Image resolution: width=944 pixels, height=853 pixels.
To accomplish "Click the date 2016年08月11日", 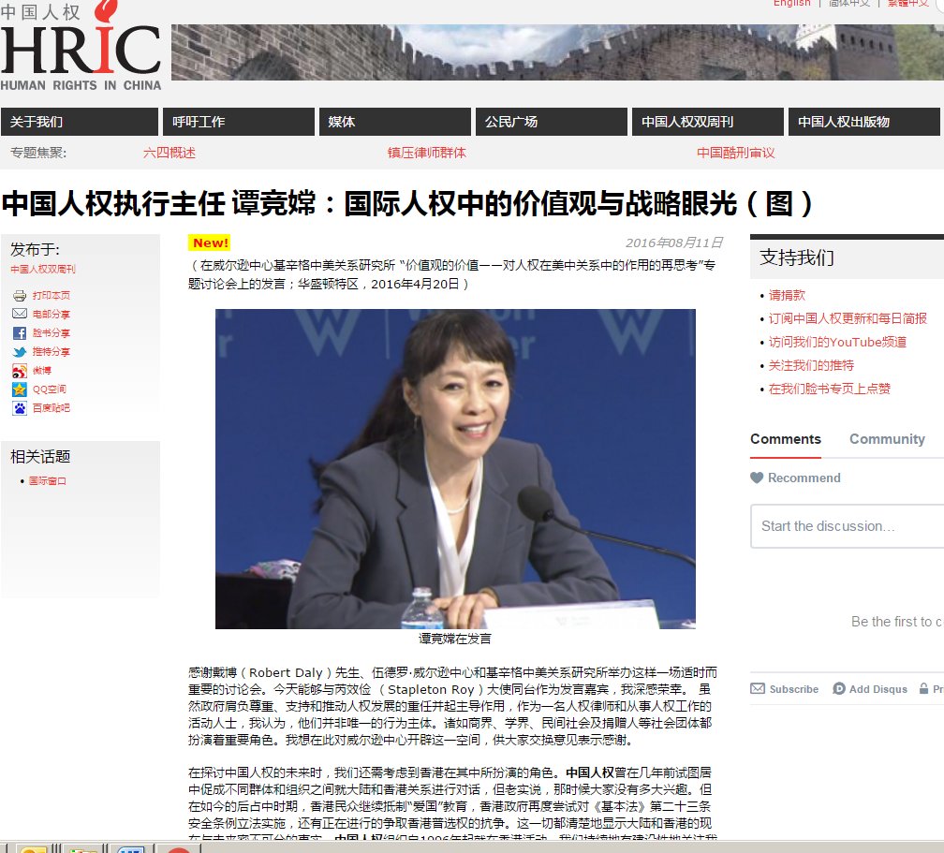I will (674, 243).
